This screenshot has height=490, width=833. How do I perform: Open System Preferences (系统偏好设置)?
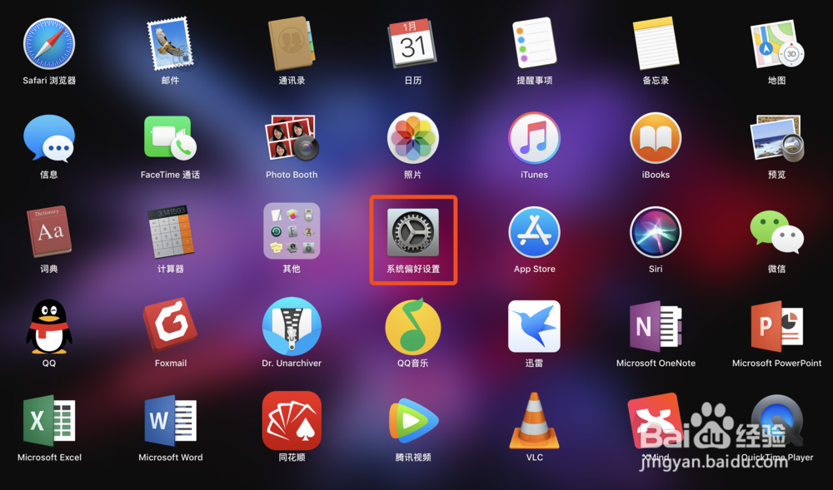coord(413,233)
